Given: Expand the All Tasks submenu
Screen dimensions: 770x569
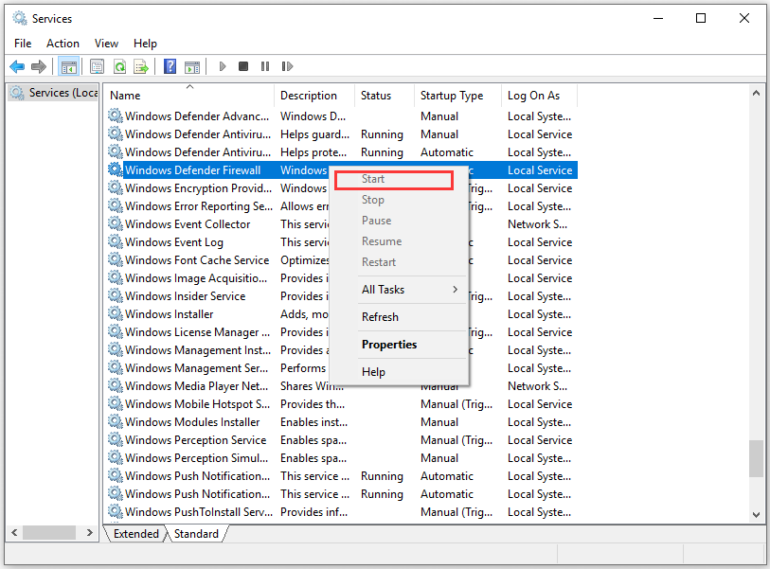Looking at the screenshot, I should (399, 290).
